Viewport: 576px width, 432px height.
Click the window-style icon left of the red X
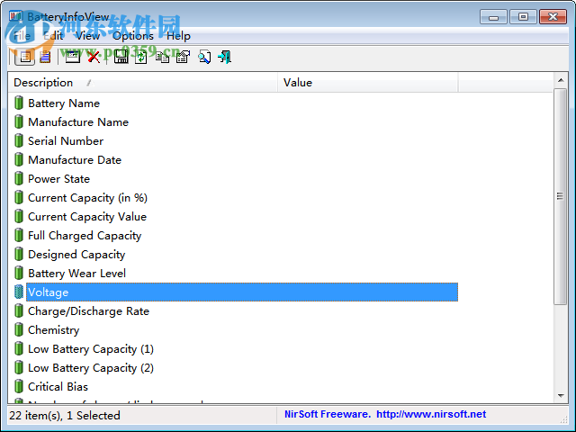coord(72,57)
